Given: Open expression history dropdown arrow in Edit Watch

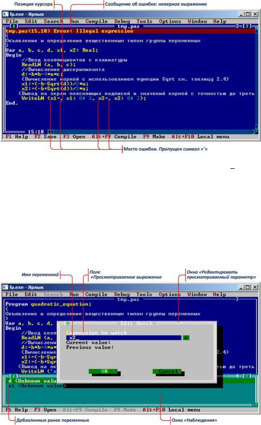Looking at the screenshot, I should pos(186,338).
